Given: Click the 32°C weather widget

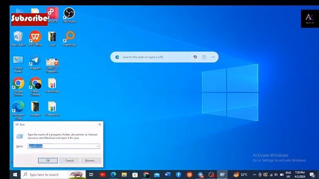Looking at the screenshot, I should [x=240, y=175].
